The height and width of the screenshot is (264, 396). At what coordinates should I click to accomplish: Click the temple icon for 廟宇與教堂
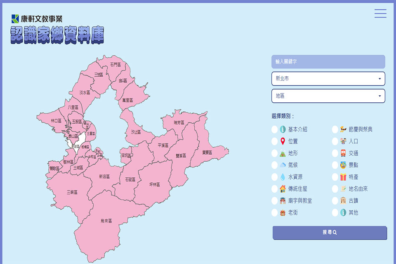tap(283, 201)
